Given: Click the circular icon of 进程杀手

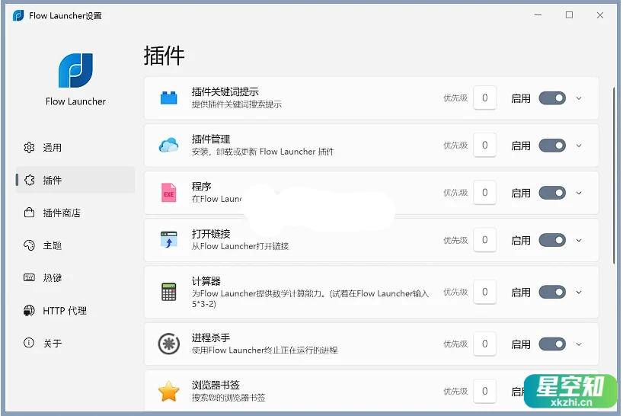Looking at the screenshot, I should click(168, 344).
